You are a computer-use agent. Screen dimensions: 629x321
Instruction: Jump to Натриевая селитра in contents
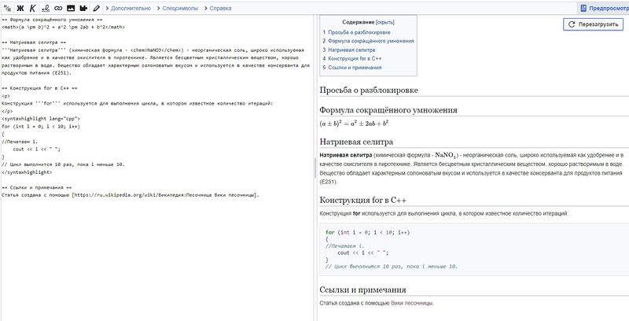(x=351, y=50)
